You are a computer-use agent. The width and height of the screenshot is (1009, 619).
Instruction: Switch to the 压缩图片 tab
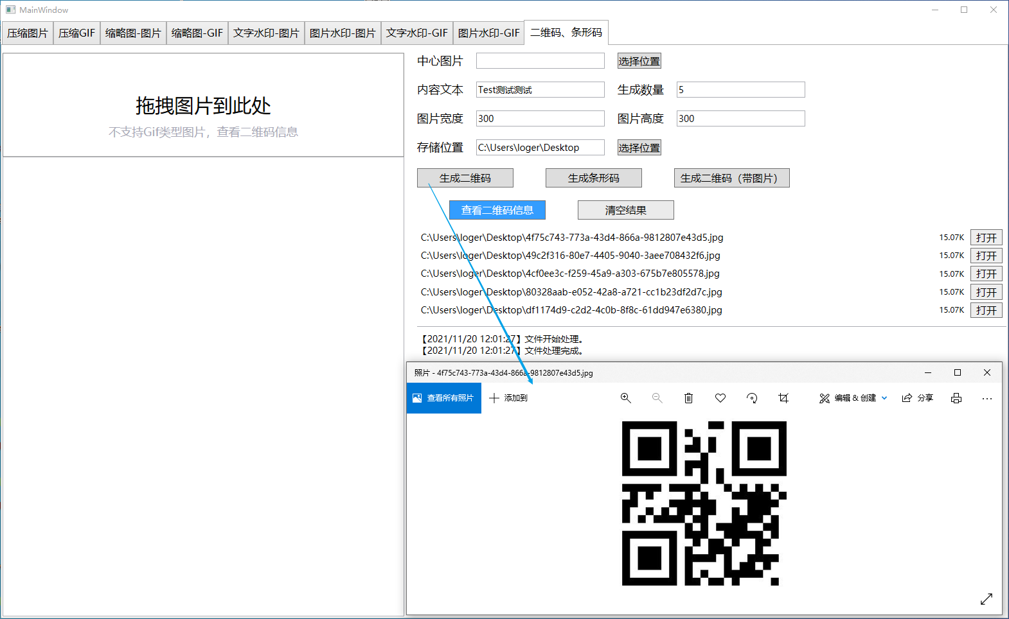click(x=28, y=33)
